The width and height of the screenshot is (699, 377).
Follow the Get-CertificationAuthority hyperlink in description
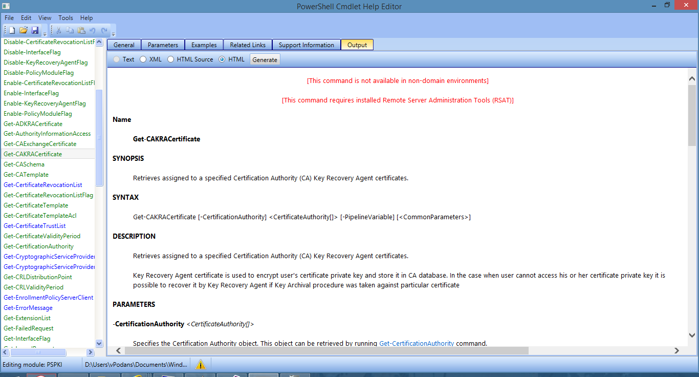click(417, 343)
